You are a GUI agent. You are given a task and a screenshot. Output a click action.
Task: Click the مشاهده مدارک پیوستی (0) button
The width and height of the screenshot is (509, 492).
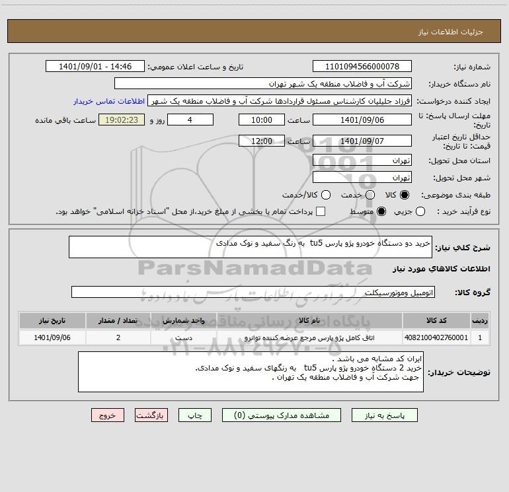pyautogui.click(x=282, y=415)
